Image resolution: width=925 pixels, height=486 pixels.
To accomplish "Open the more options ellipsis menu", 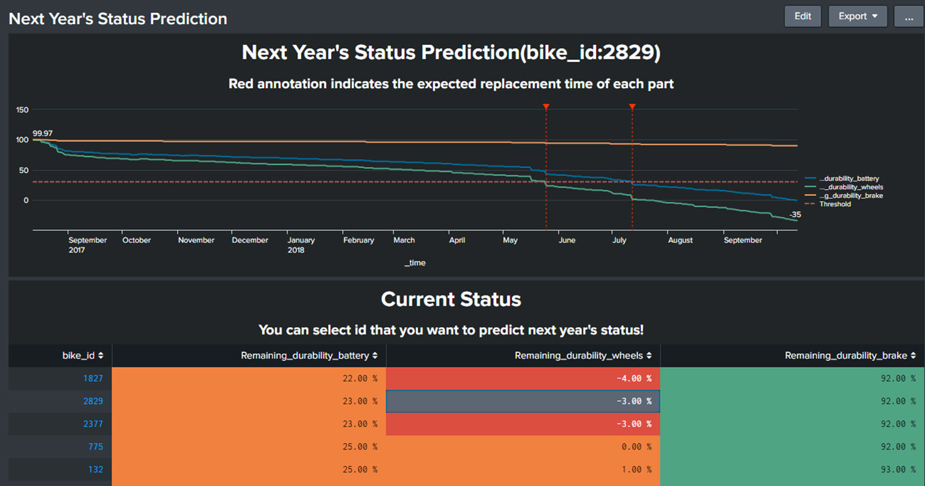I will pyautogui.click(x=908, y=17).
